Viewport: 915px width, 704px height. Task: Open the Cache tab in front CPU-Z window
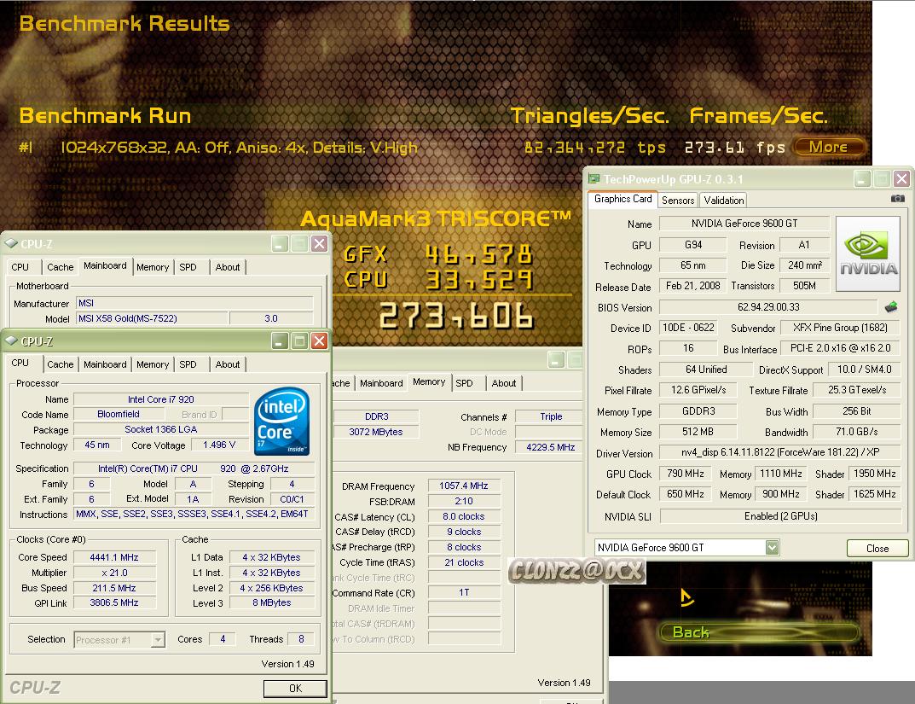[60, 364]
